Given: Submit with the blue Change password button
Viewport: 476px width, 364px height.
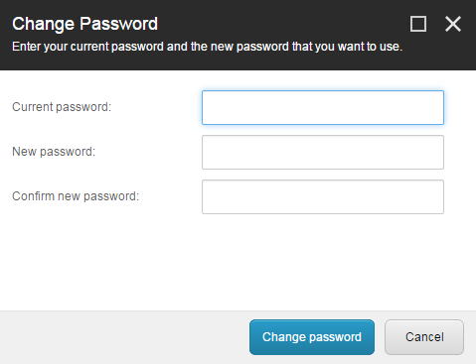Looking at the screenshot, I should pyautogui.click(x=312, y=337).
